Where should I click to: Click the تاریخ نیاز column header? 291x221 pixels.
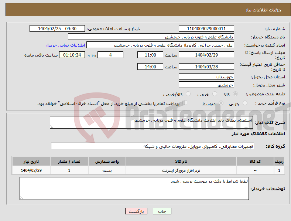[x=31, y=161]
